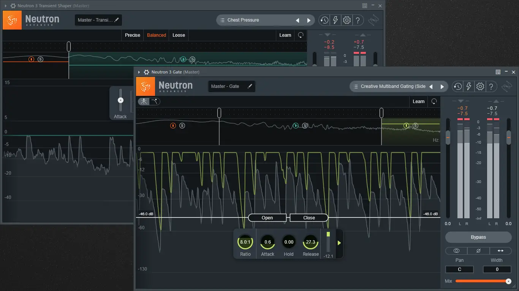Open the Transient Shaper help question mark
Image resolution: width=519 pixels, height=291 pixels.
point(358,20)
